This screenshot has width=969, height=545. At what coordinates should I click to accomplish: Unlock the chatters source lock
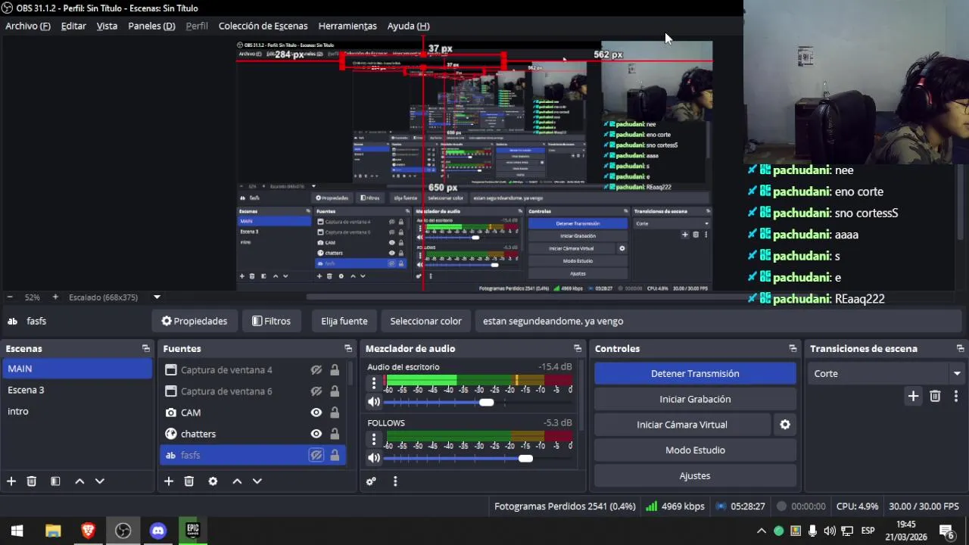point(335,434)
